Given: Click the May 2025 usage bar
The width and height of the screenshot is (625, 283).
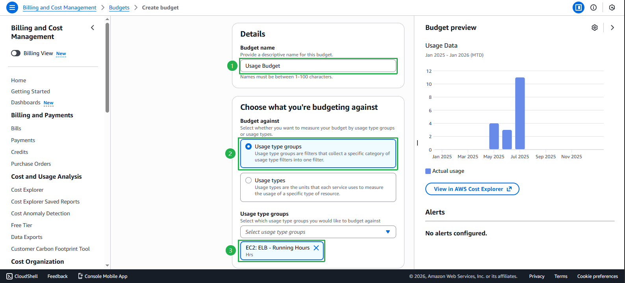Looking at the screenshot, I should (494, 137).
